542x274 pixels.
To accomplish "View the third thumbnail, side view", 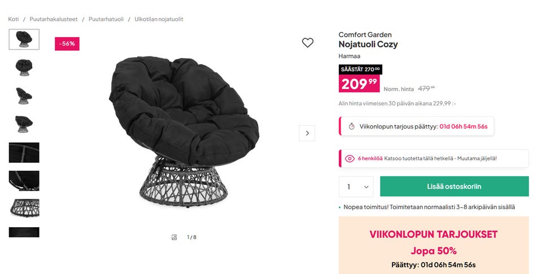I will tap(24, 96).
